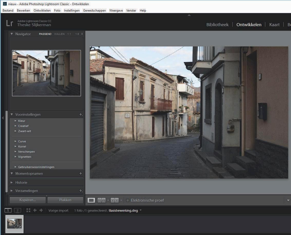Add a new preset with plus icon in Voorinstellingen
The width and height of the screenshot is (291, 235).
click(x=81, y=115)
